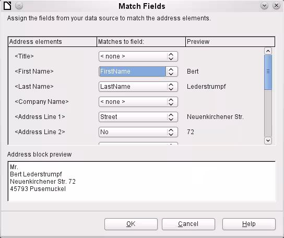
Task: Click the spinner arrows of the LastName combo box
Action: (171, 87)
